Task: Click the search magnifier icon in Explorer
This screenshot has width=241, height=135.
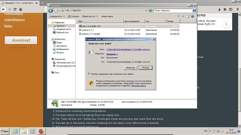Action: click(x=194, y=10)
